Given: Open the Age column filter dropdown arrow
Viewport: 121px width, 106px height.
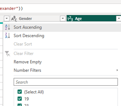Looking at the screenshot, I should 119,18.
